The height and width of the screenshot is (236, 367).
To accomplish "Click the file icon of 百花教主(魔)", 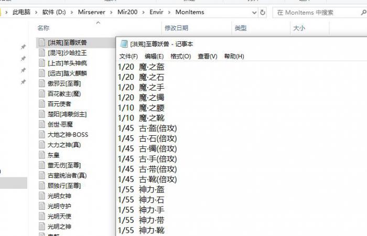I will coord(42,94).
